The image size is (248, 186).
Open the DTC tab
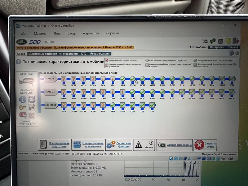pyautogui.click(x=84, y=54)
